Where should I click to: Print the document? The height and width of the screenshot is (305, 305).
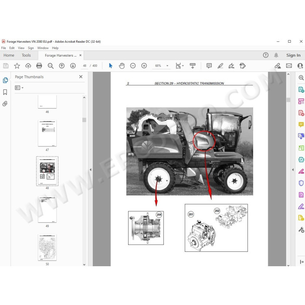[39, 66]
